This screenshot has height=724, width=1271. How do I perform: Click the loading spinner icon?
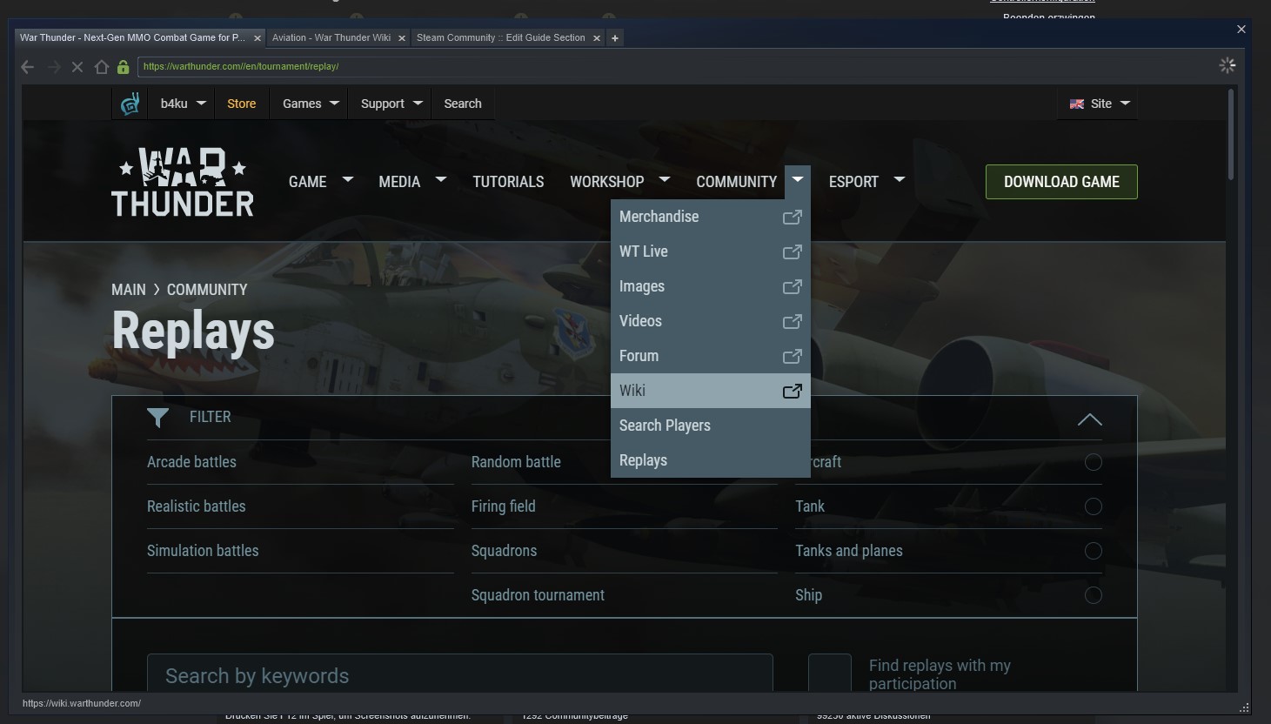1228,65
